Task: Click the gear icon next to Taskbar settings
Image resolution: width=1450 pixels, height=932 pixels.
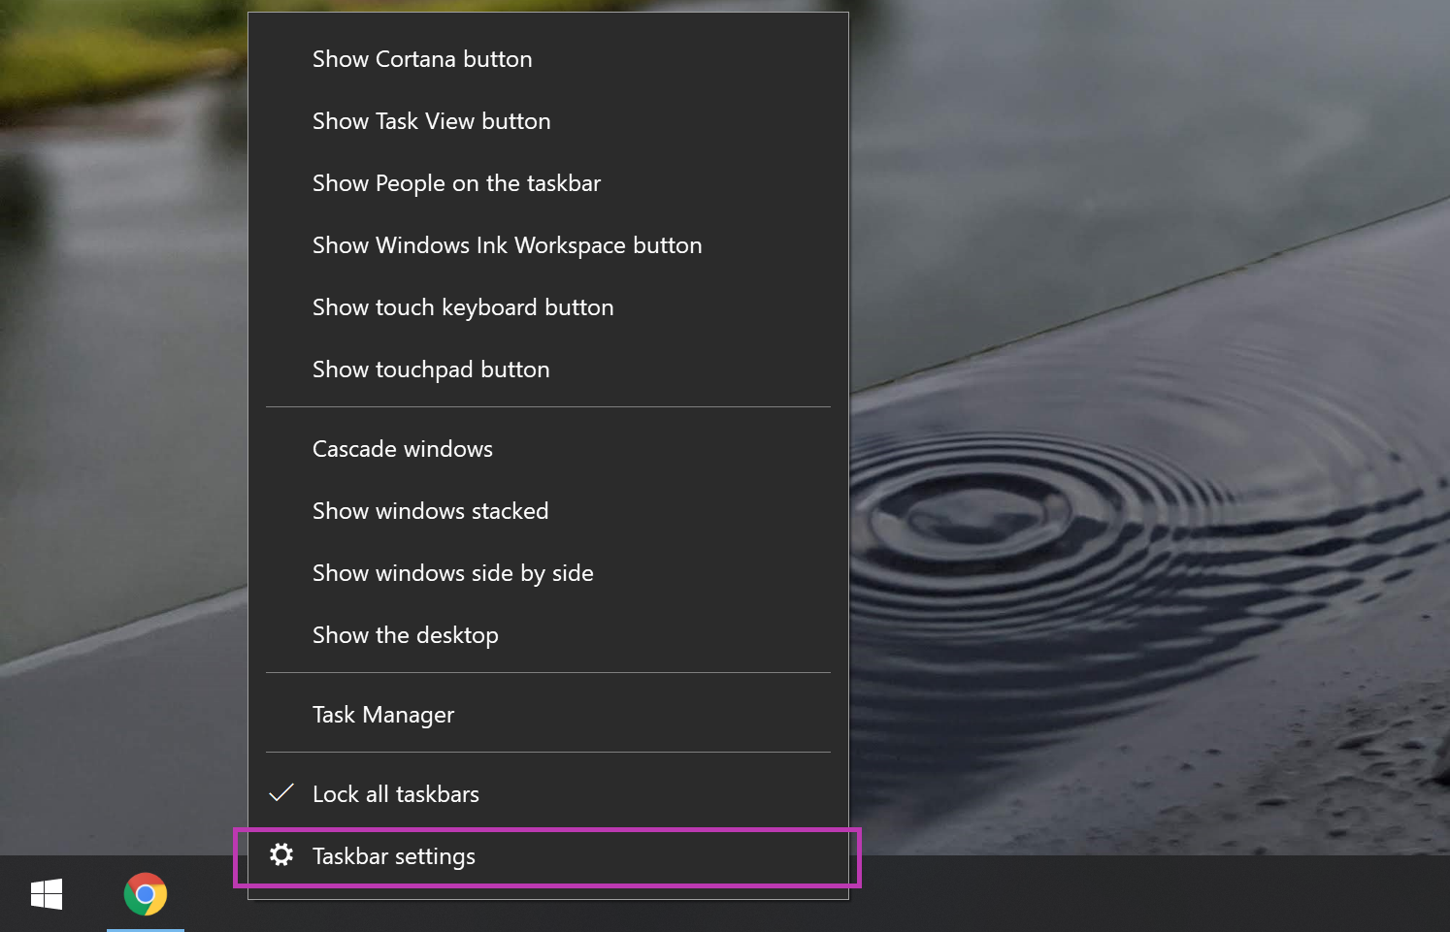Action: [x=281, y=855]
